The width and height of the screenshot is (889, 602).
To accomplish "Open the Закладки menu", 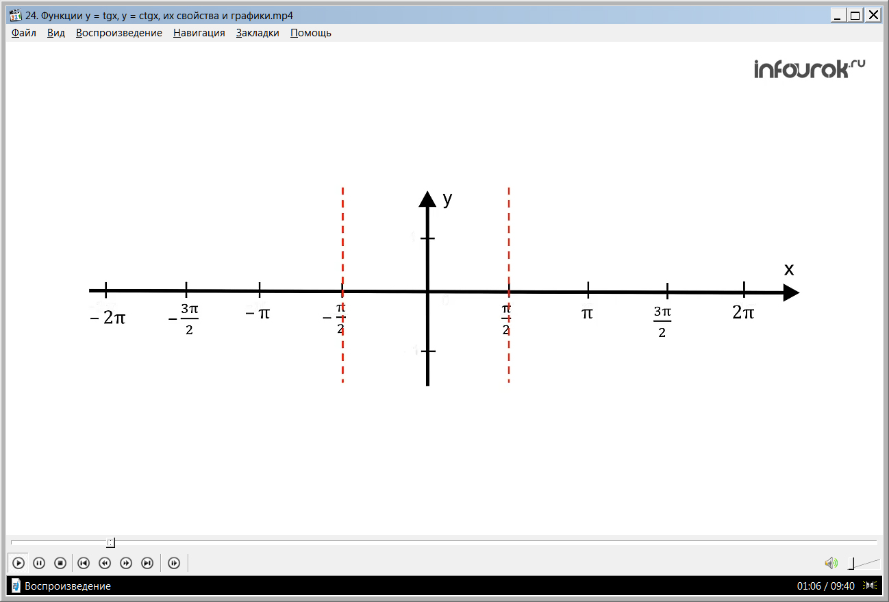I will [258, 33].
